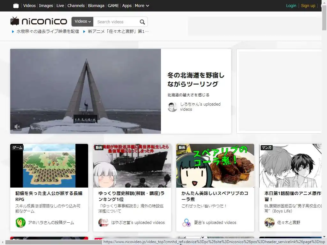Open the spare ribs cola video thumbnail
The image size is (327, 245).
coord(215,166)
